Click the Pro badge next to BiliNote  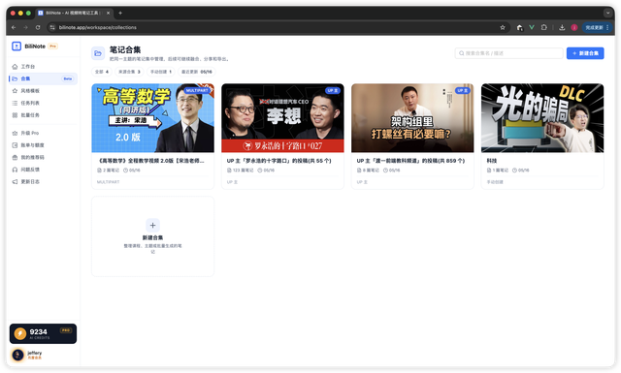coord(53,47)
